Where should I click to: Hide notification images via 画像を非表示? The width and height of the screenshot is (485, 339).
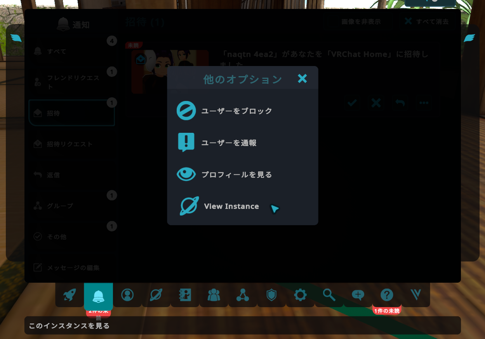point(358,21)
